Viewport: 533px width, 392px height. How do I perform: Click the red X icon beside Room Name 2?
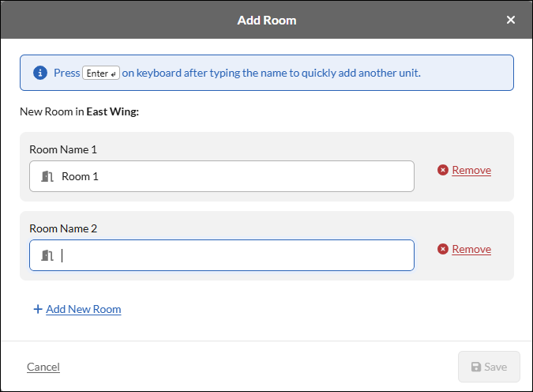(x=442, y=249)
